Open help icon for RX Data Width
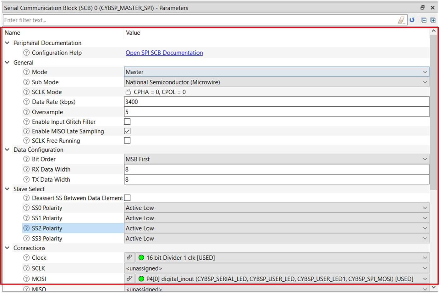439x293 pixels. [27, 169]
